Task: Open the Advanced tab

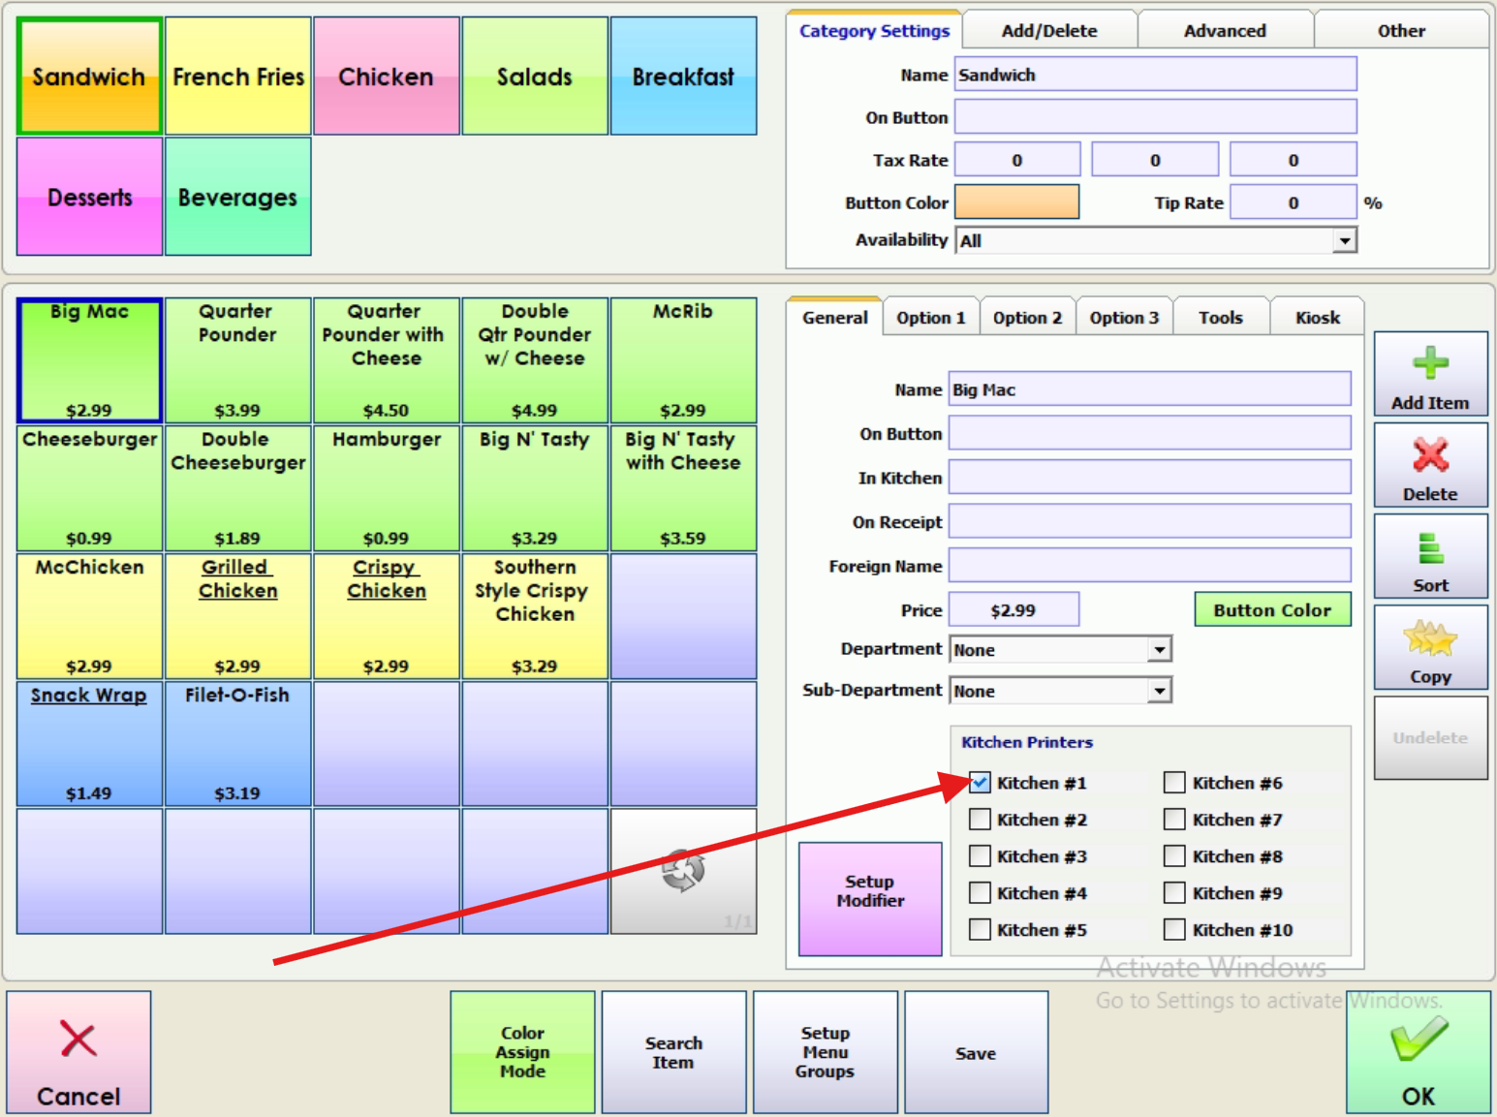Action: [1225, 31]
